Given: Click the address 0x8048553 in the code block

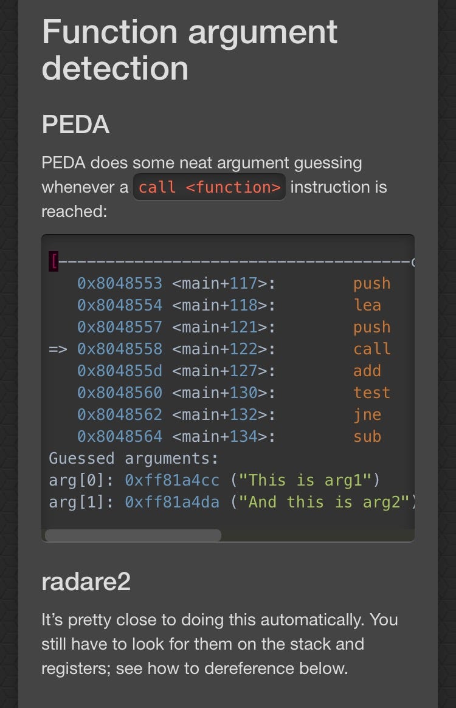Looking at the screenshot, I should [120, 284].
